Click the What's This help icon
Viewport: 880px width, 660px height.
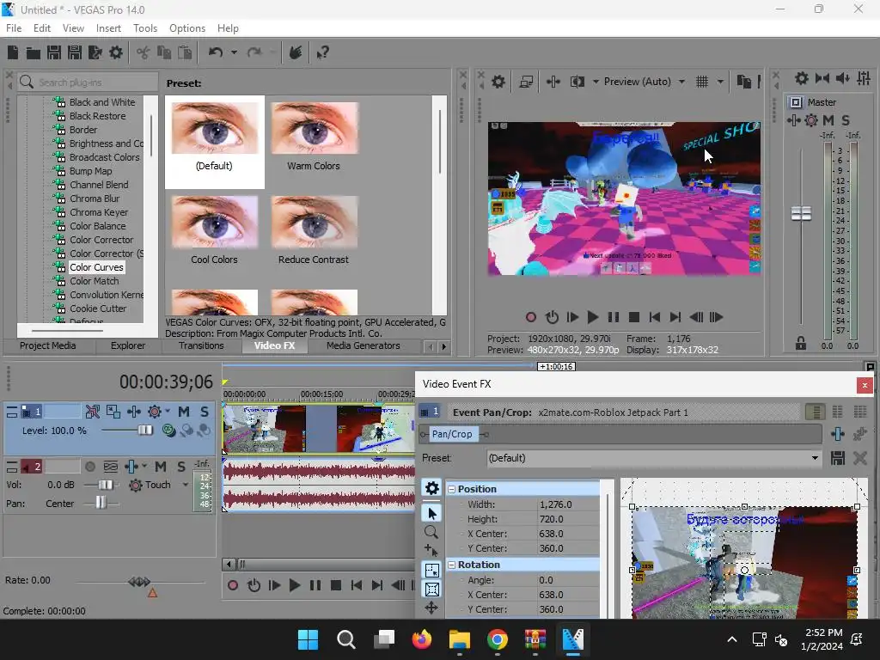(322, 52)
